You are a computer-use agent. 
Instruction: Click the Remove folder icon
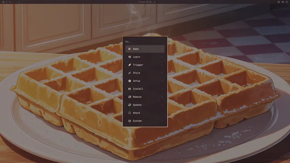(130, 97)
